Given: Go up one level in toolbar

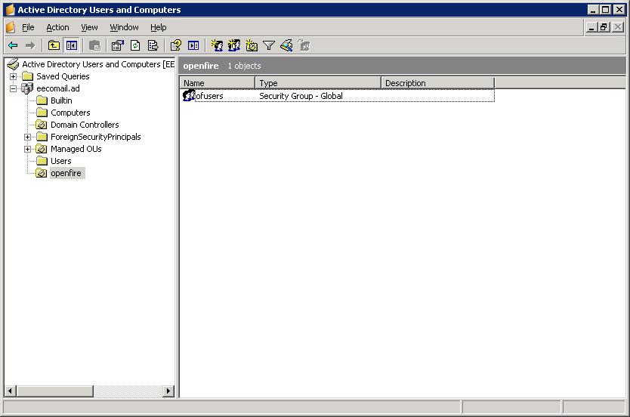Looking at the screenshot, I should click(54, 45).
